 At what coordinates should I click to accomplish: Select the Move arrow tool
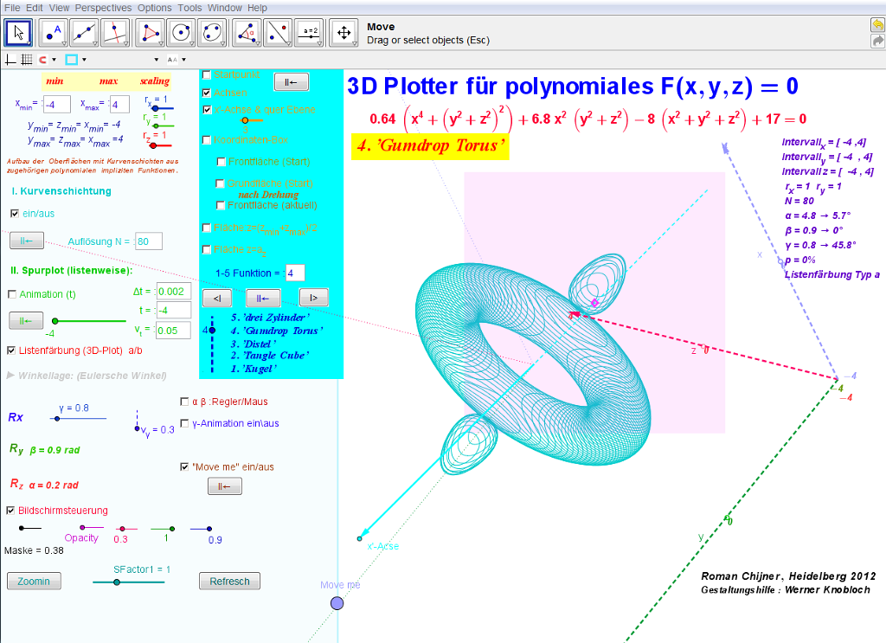tap(18, 33)
